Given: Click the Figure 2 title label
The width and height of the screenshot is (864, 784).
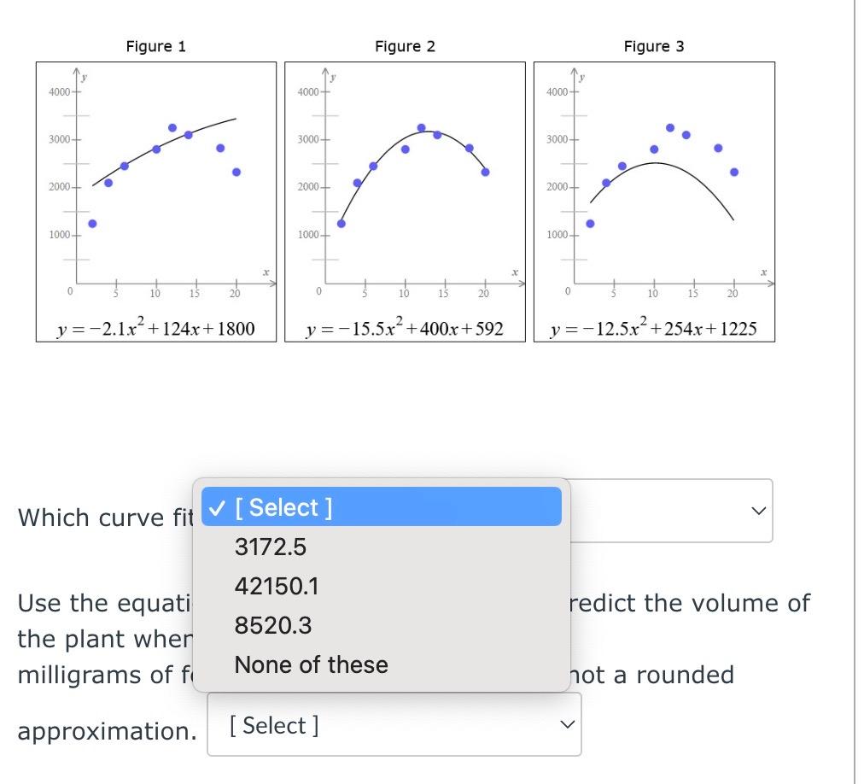Looking at the screenshot, I should (x=404, y=46).
